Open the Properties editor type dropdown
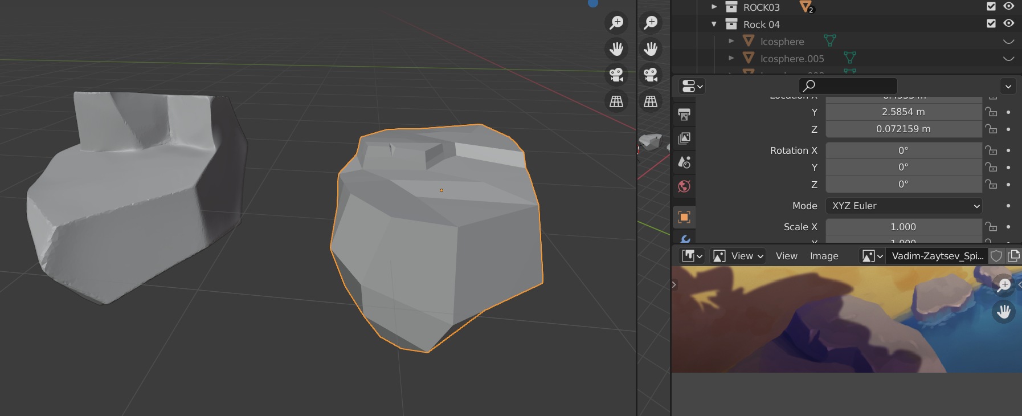The width and height of the screenshot is (1022, 416). [x=692, y=86]
